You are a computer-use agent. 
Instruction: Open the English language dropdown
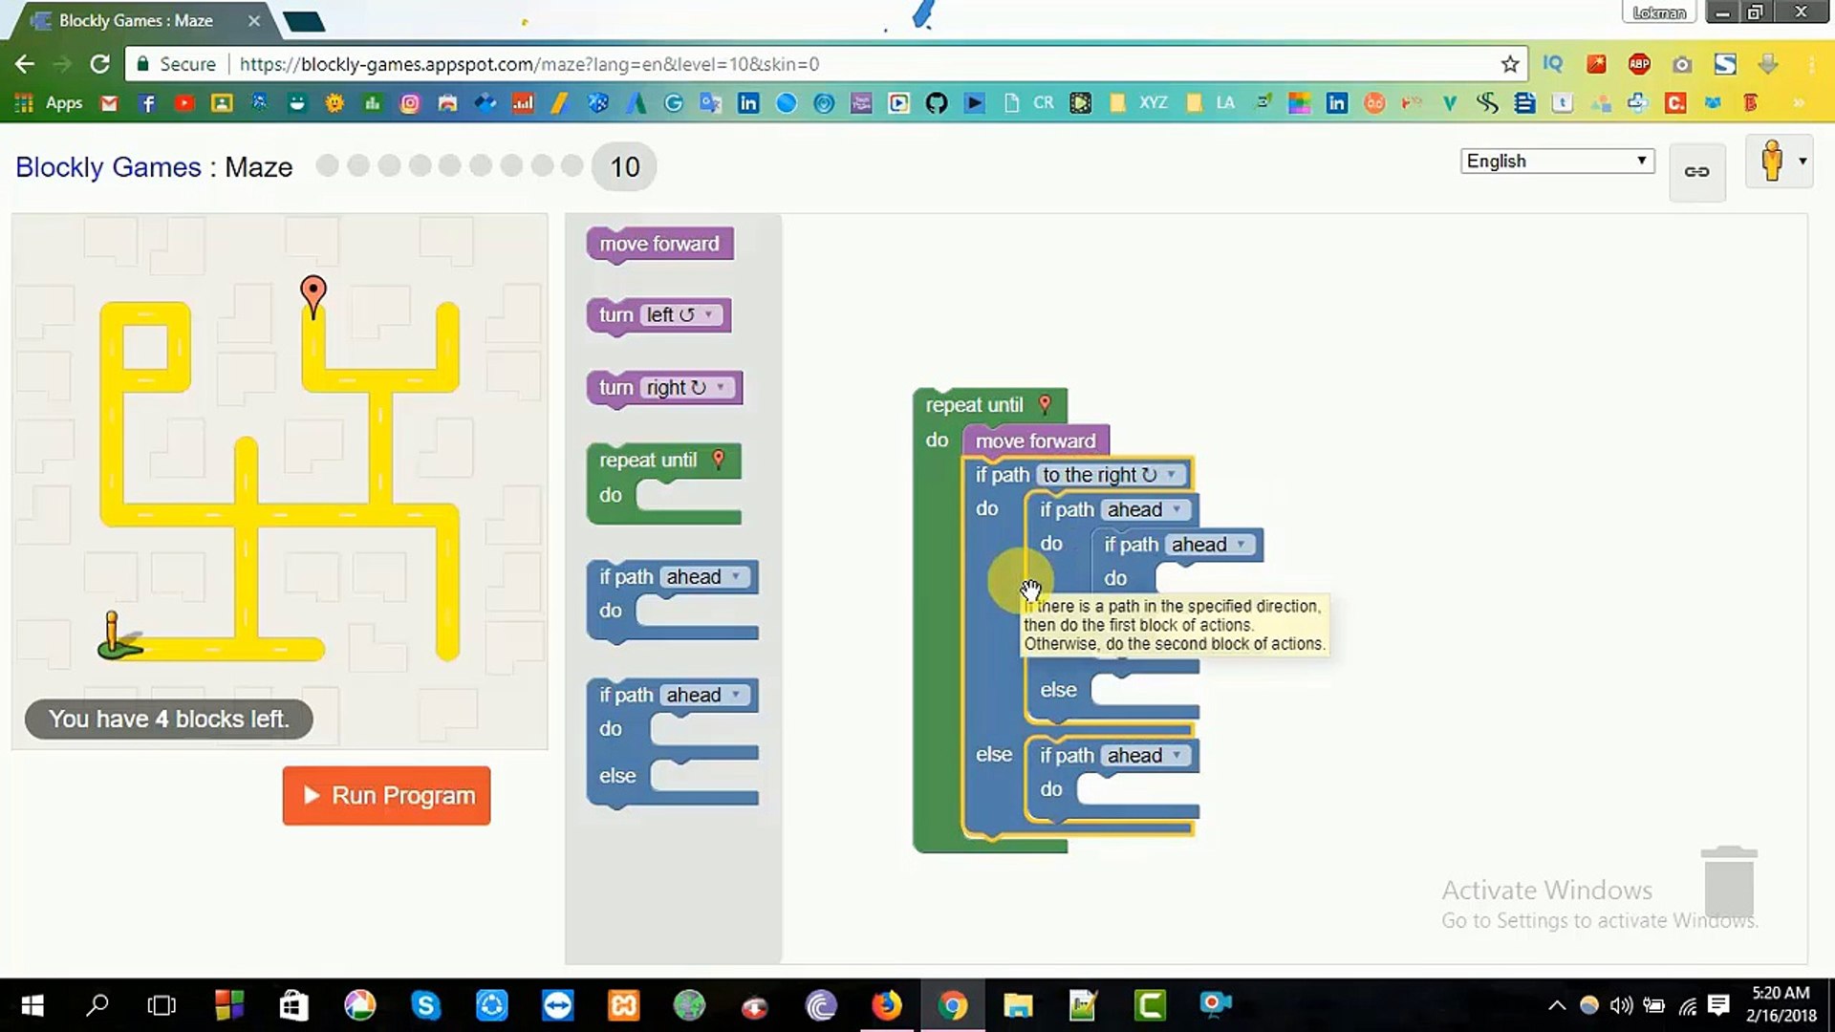pyautogui.click(x=1556, y=161)
